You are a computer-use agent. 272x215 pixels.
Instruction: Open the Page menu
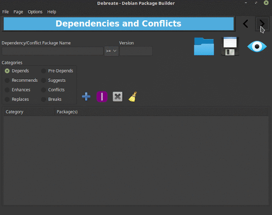pyautogui.click(x=18, y=12)
